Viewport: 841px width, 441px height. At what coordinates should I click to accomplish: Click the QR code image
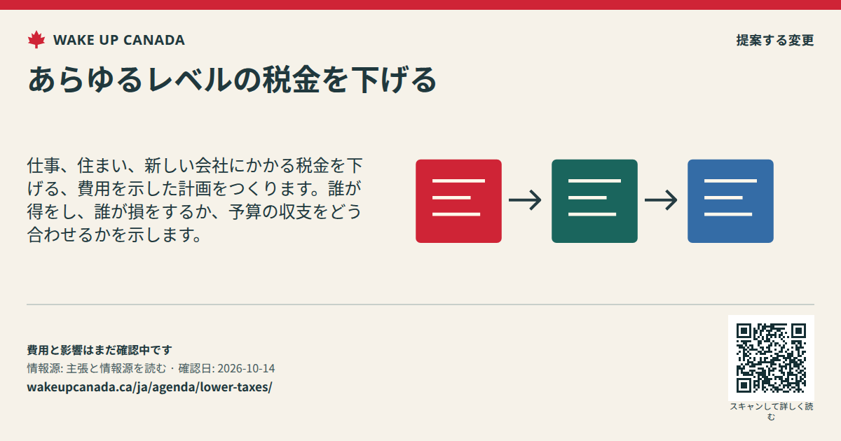(x=771, y=358)
